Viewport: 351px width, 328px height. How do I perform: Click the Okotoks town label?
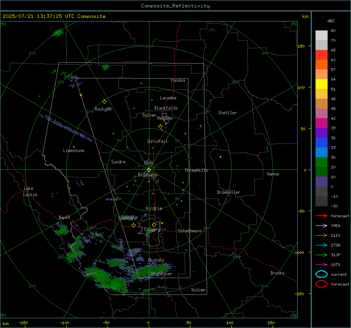(156, 260)
